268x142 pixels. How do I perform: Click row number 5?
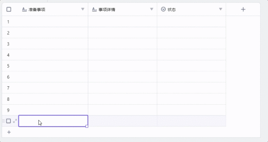[8, 66]
